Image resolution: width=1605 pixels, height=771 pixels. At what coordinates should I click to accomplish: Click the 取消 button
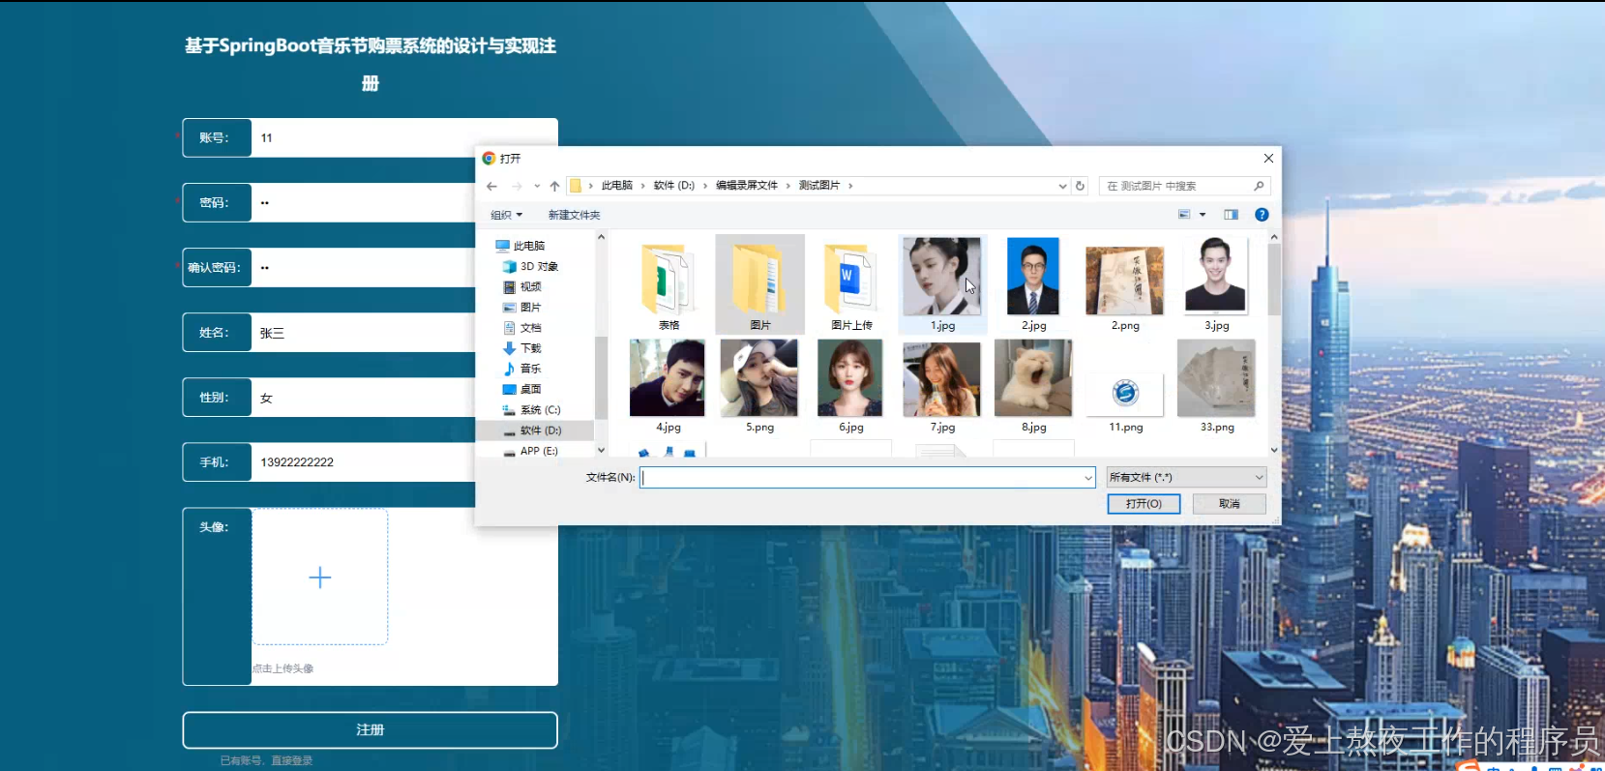(1229, 504)
